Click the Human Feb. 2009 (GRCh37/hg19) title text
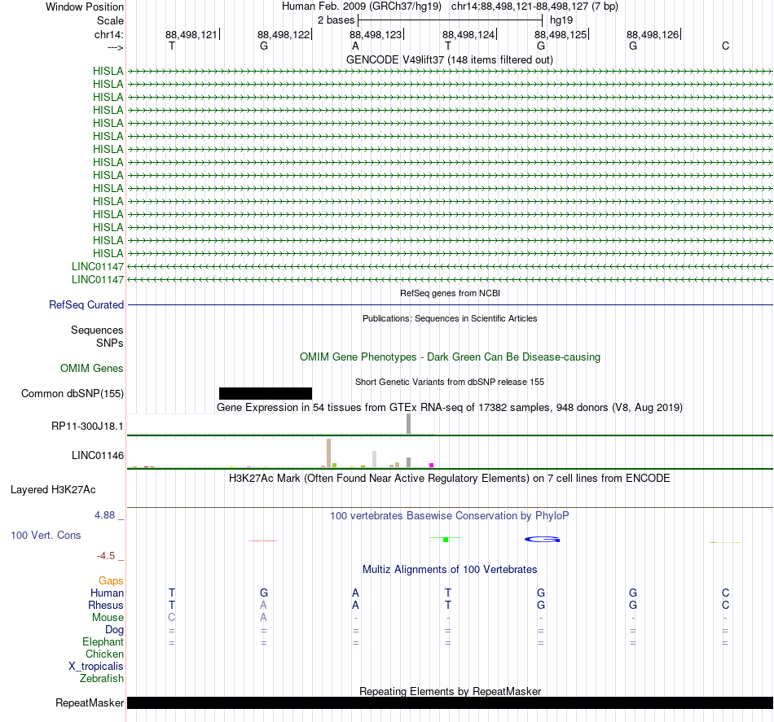Image resolution: width=774 pixels, height=722 pixels. [x=361, y=7]
